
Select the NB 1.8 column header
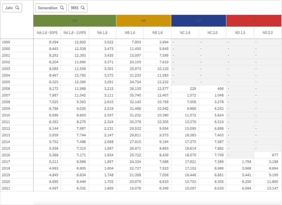pyautogui.click(x=157, y=33)
